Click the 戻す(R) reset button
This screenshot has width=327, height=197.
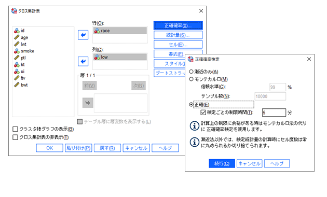pyautogui.click(x=107, y=148)
